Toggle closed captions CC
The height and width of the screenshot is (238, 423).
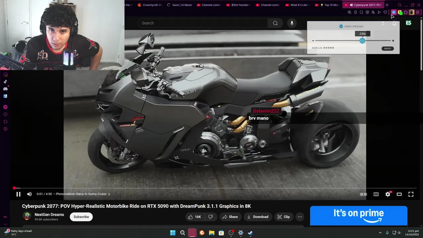pos(376,194)
